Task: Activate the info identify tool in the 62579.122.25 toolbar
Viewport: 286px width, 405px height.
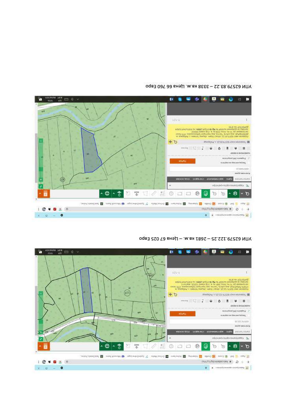Action: (171, 346)
